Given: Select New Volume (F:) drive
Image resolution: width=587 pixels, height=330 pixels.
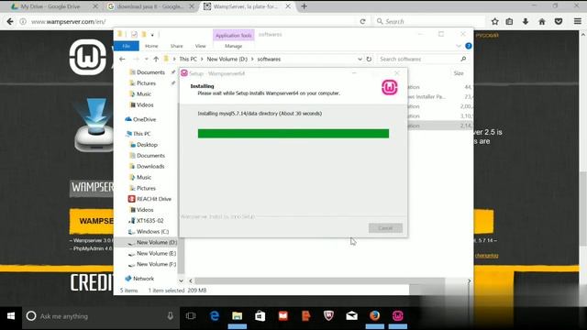Looking at the screenshot, I should click(156, 264).
